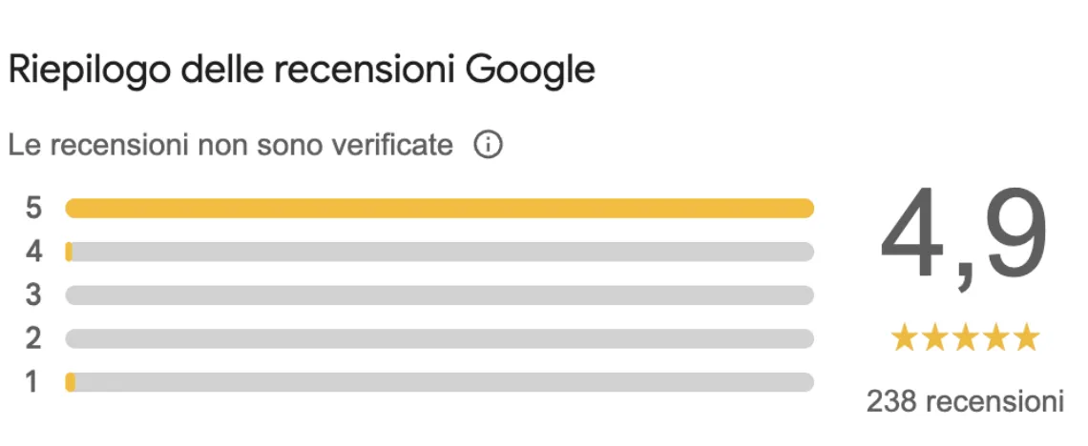Click the second gold star
Image resolution: width=1088 pixels, height=446 pixels.
[x=934, y=338]
